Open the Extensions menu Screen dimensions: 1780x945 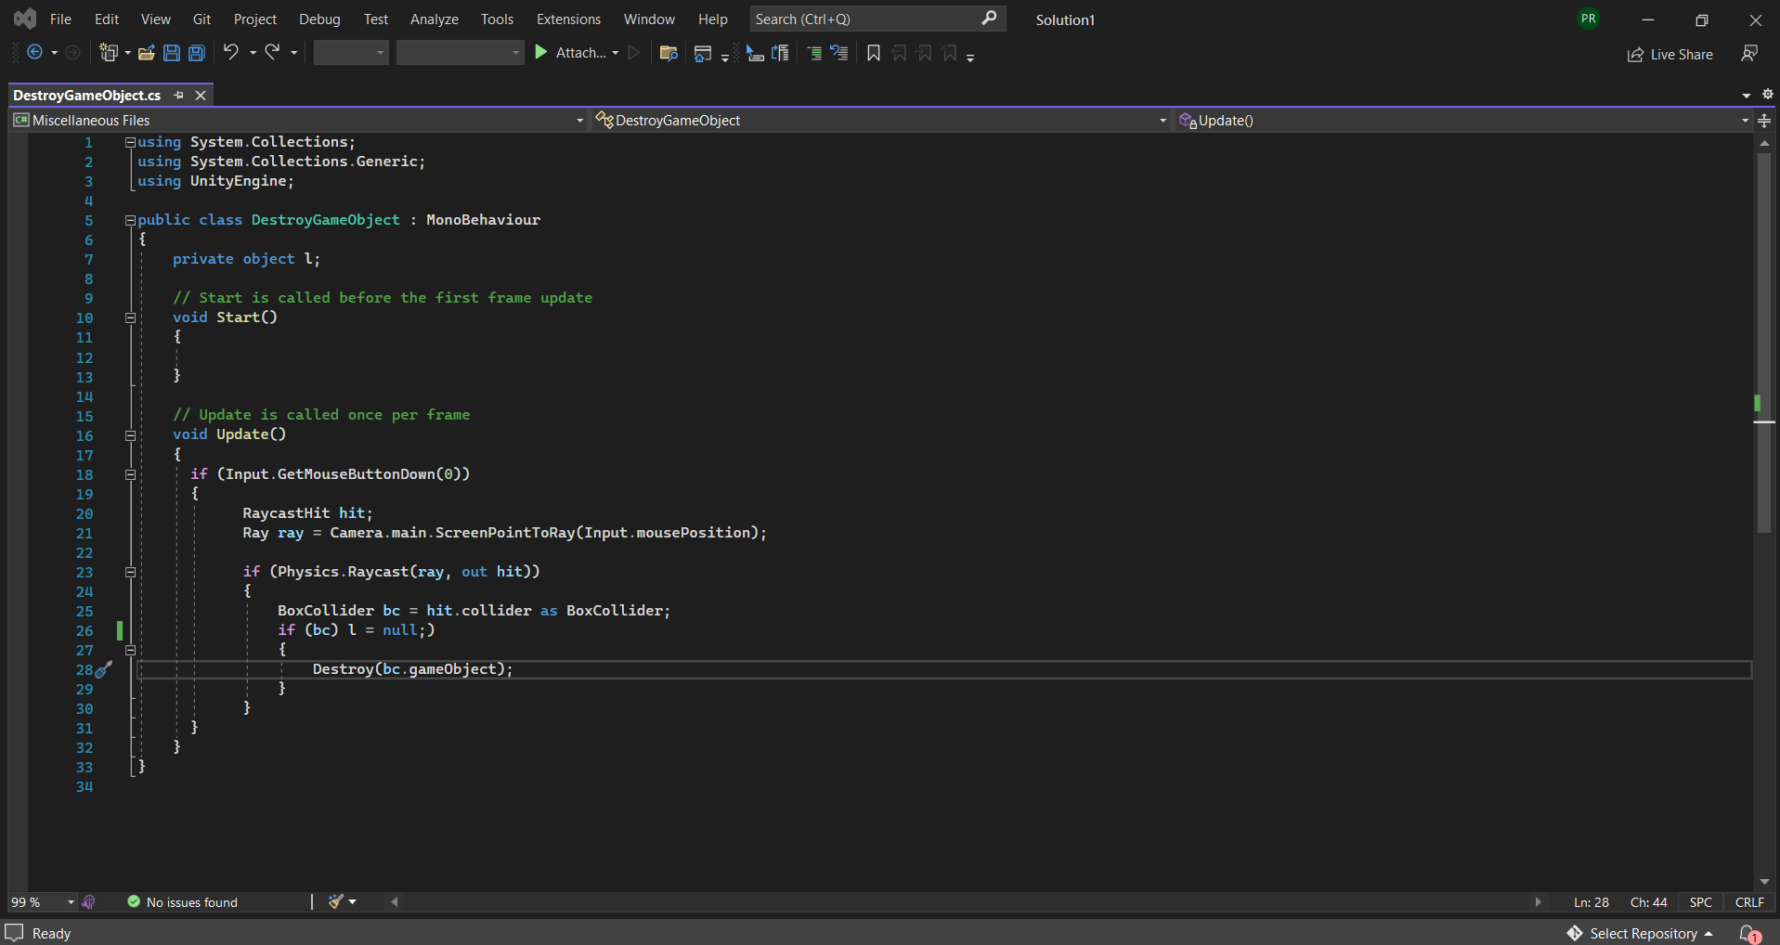tap(568, 19)
